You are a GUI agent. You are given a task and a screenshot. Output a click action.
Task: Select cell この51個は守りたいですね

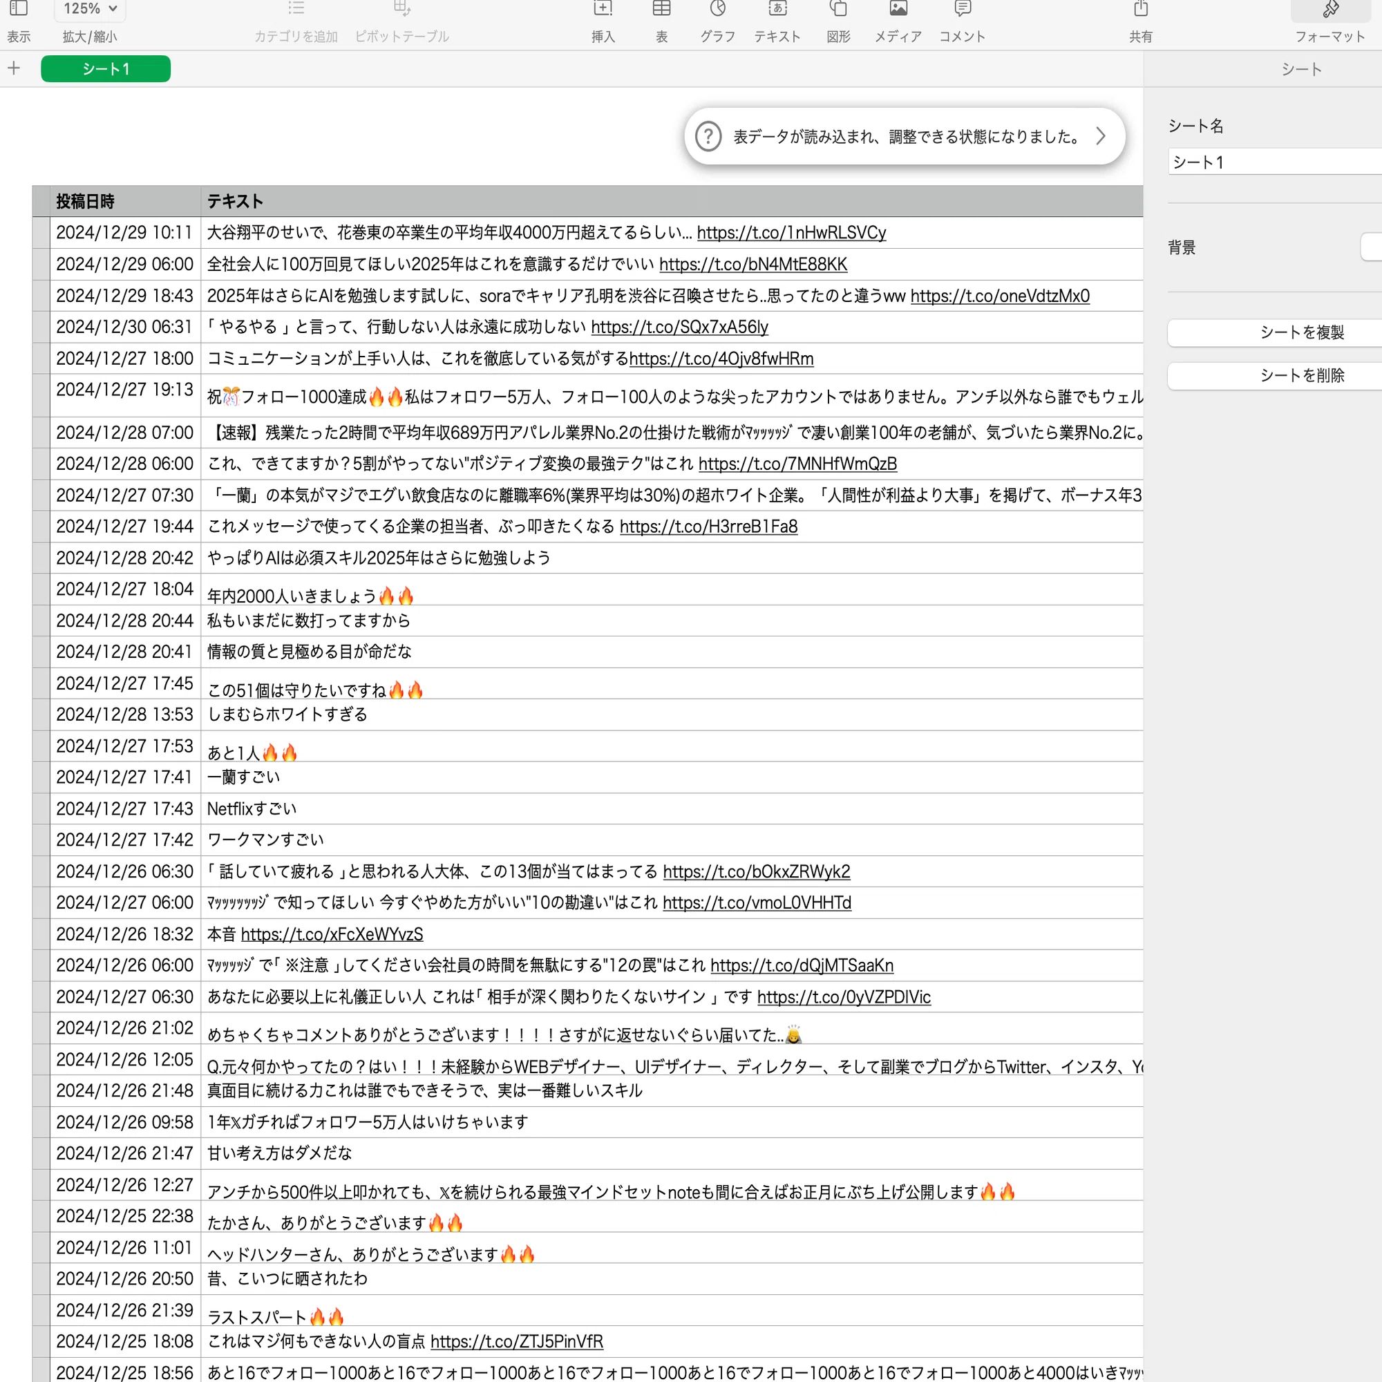[672, 683]
